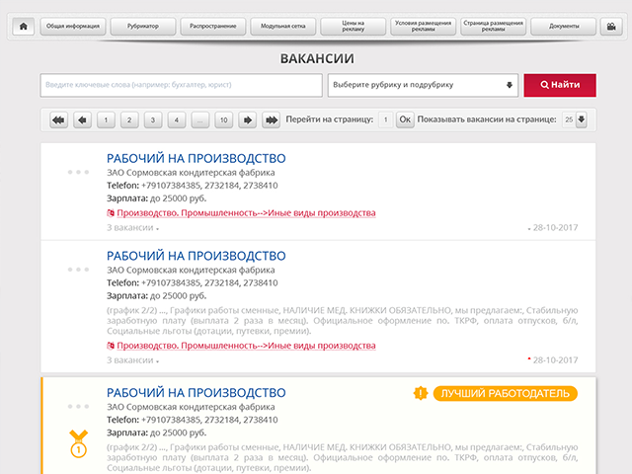
Task: Click the ЛУЧШИЙ РАБОТОДАТЕЛЬ badge
Action: tap(505, 393)
